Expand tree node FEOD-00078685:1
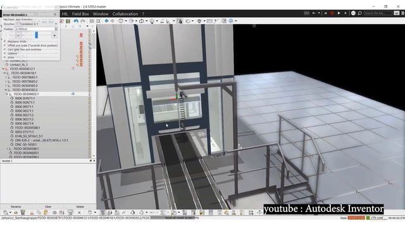This screenshot has width=405, height=227. 6,77
